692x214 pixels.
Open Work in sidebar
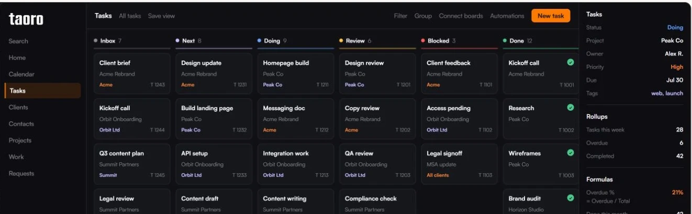(16, 157)
